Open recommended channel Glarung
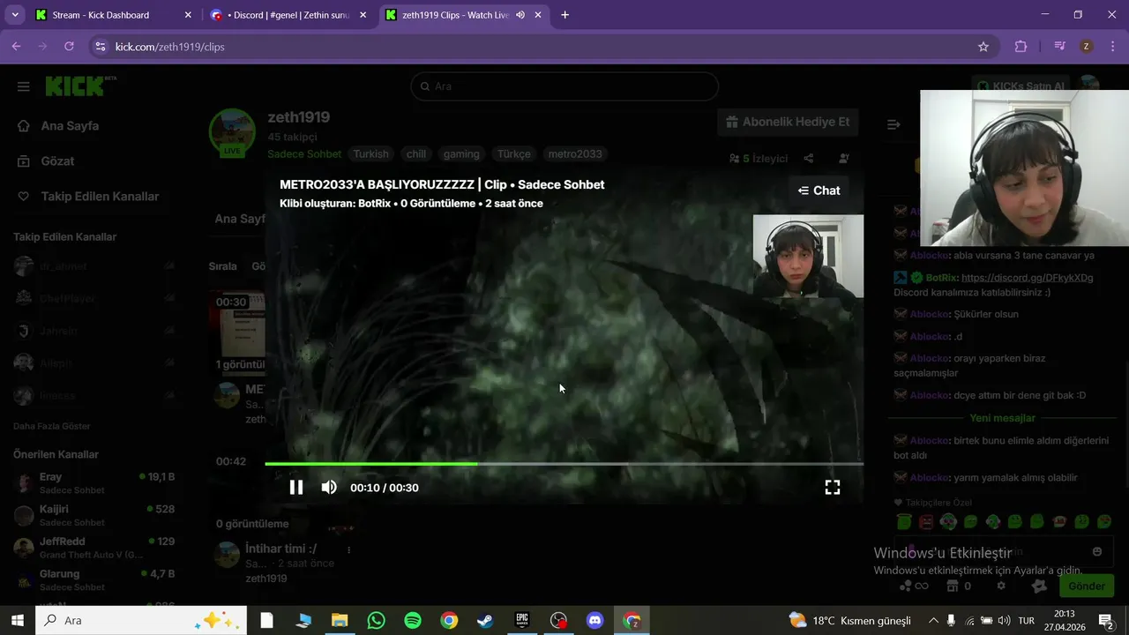The image size is (1129, 635). pos(94,580)
